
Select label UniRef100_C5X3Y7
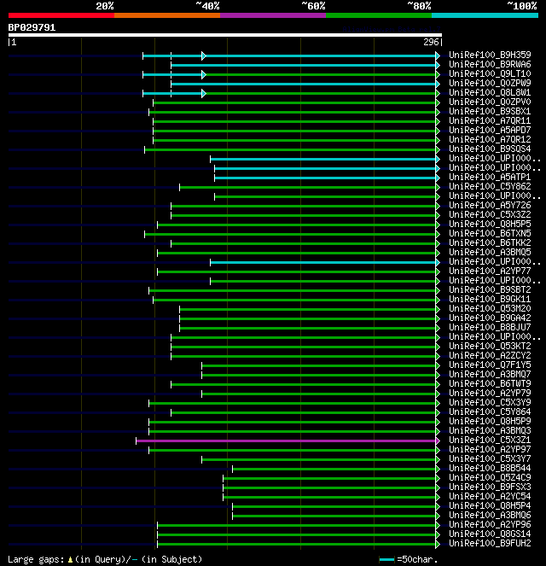pyautogui.click(x=490, y=458)
